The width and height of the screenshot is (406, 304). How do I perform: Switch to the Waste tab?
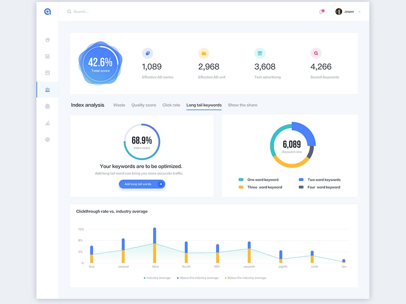[119, 105]
